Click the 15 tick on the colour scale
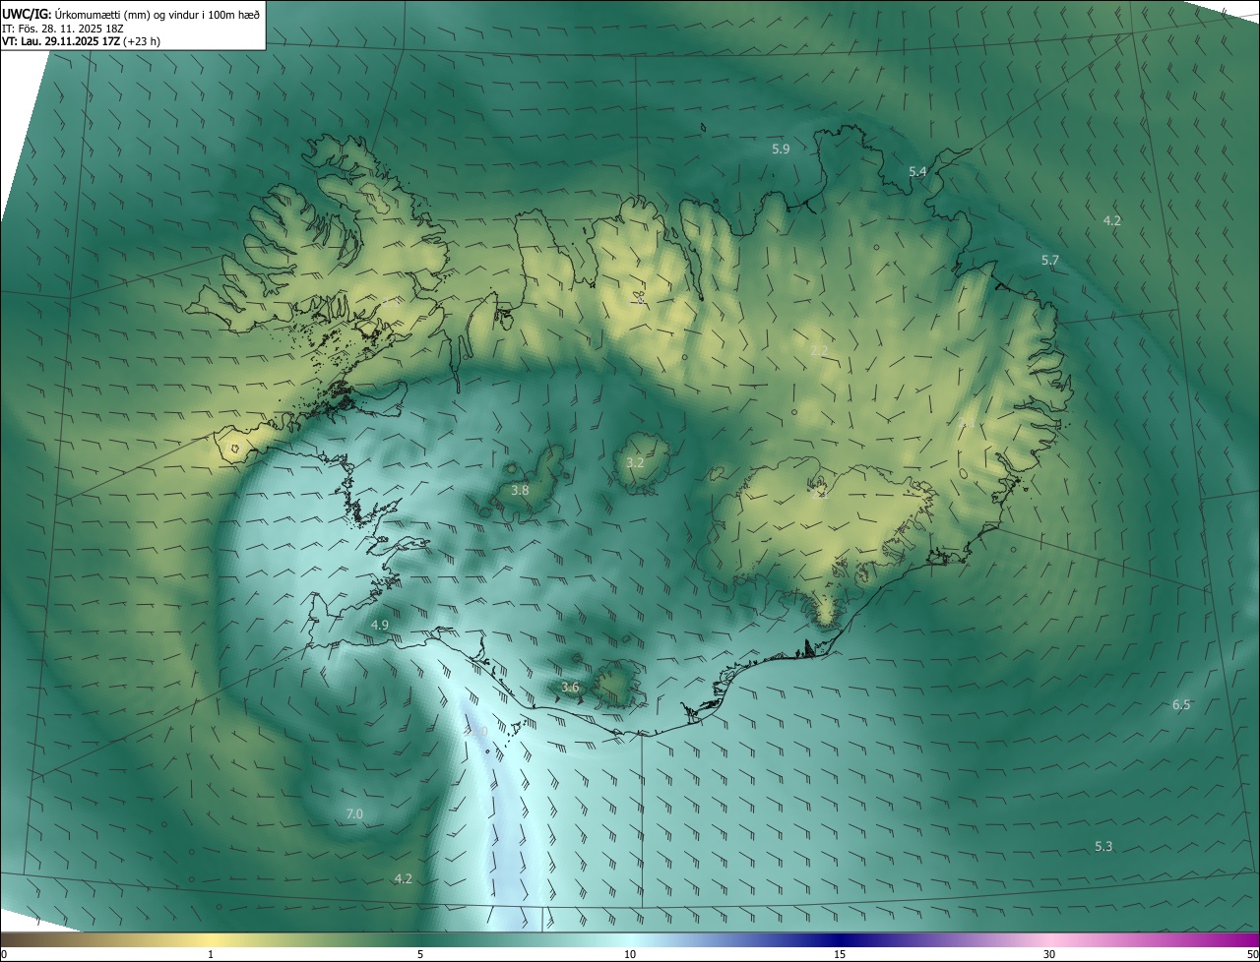1260x962 pixels. tap(840, 954)
